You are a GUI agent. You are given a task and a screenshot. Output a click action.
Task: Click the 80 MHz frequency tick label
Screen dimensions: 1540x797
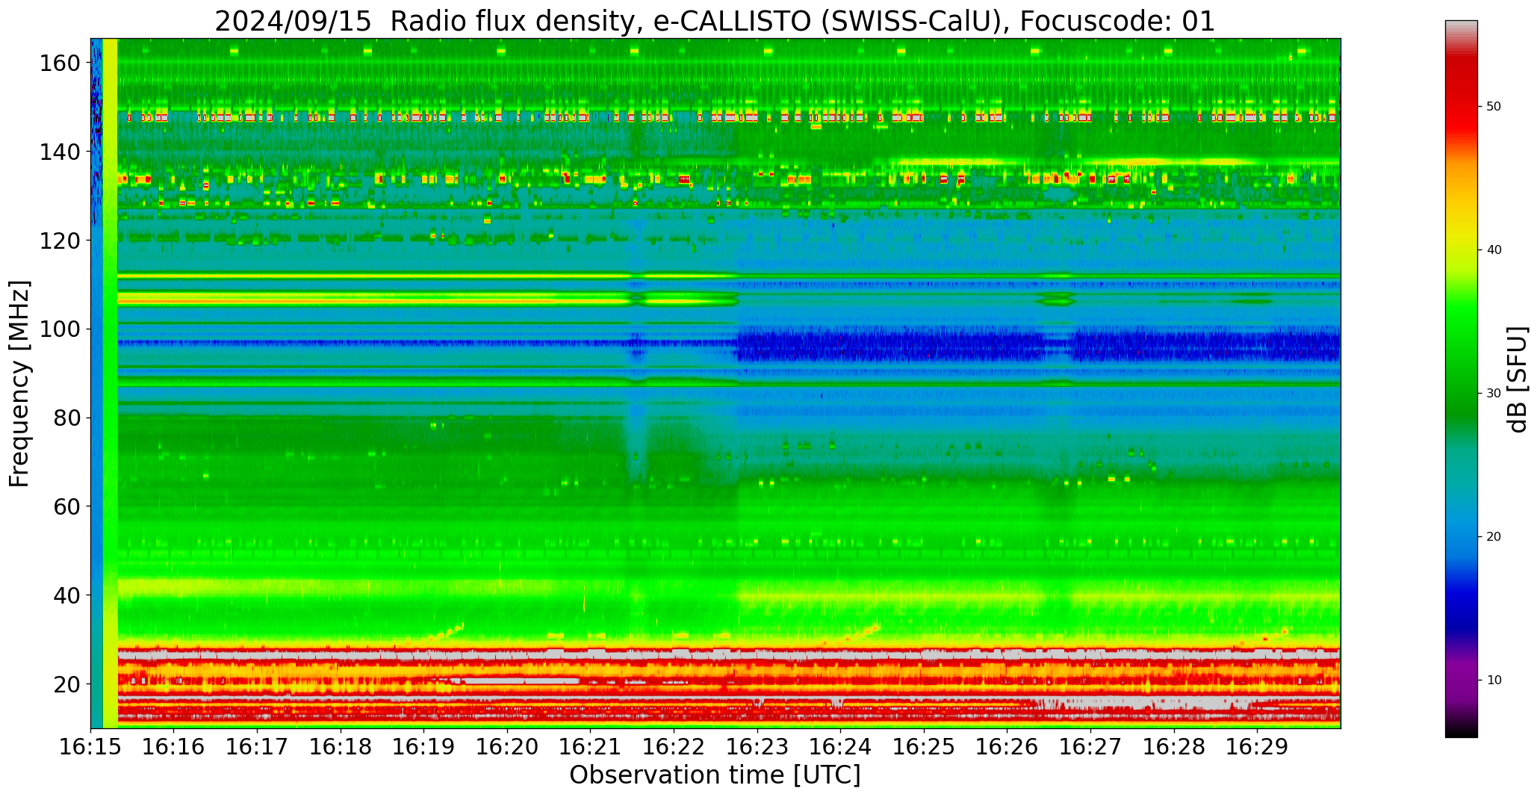click(66, 418)
